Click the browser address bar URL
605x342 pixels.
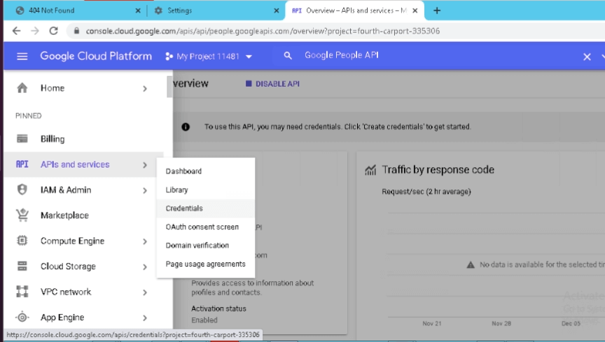click(x=263, y=31)
